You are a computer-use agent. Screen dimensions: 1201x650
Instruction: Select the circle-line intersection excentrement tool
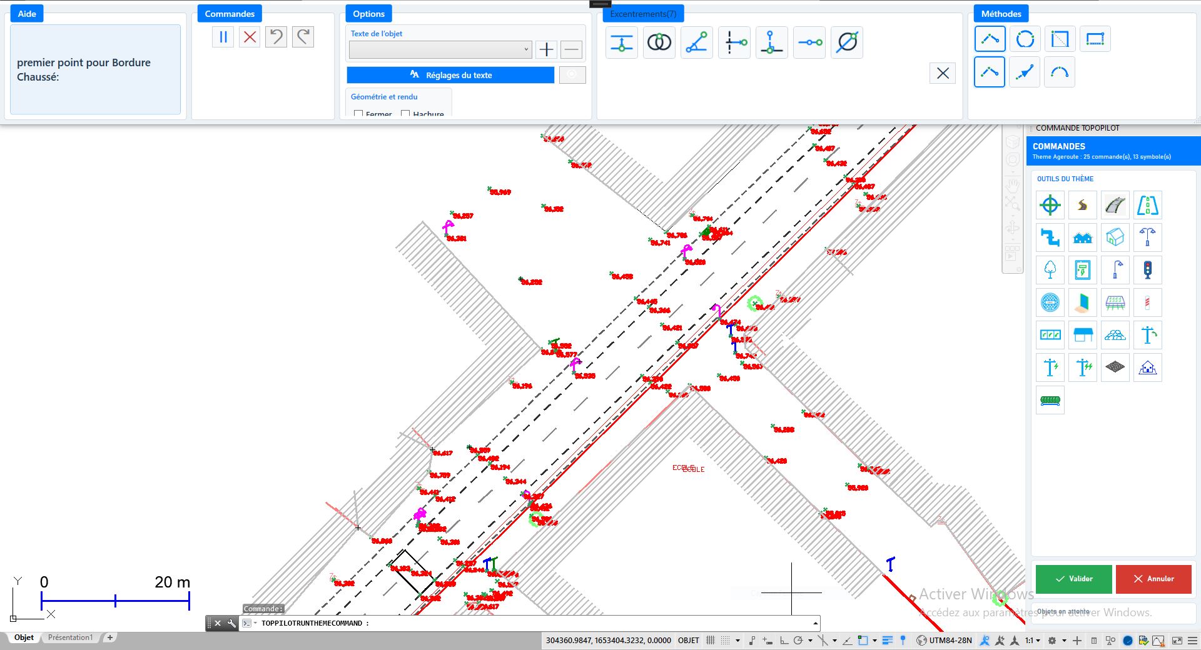[847, 42]
